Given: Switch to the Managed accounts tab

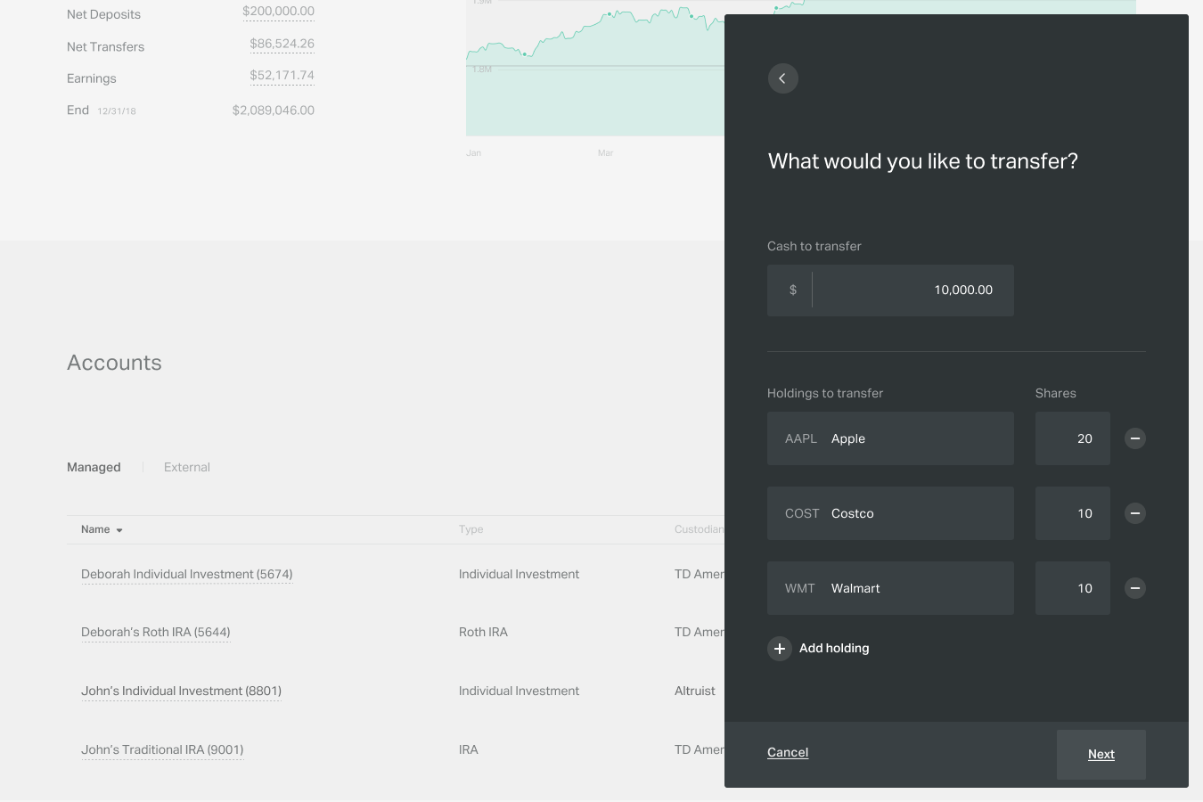Looking at the screenshot, I should tap(94, 467).
